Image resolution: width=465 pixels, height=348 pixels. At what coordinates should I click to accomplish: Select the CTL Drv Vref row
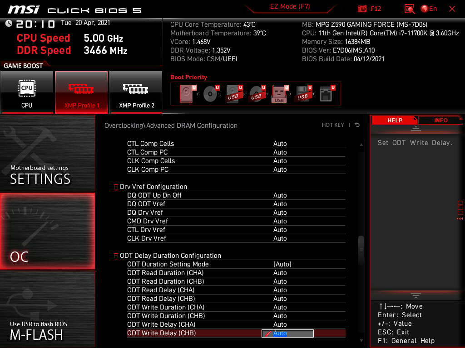236,230
